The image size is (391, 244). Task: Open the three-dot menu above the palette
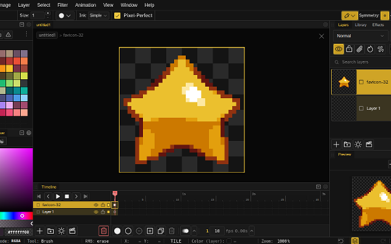click(x=26, y=34)
